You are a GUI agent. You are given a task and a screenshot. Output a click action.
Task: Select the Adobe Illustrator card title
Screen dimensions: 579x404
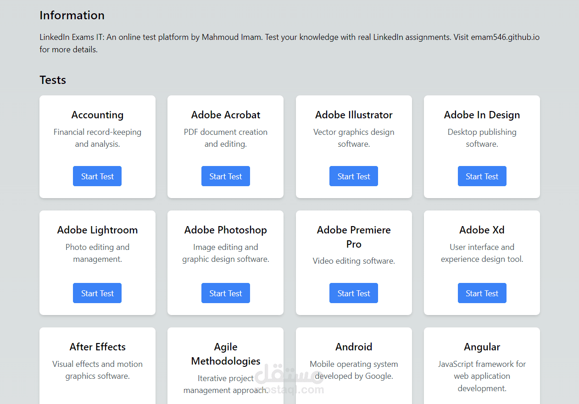point(354,115)
